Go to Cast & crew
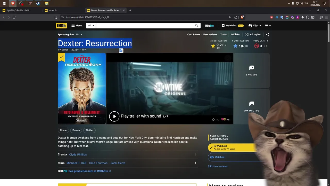Viewport: 330px width, 186px height. 194,34
